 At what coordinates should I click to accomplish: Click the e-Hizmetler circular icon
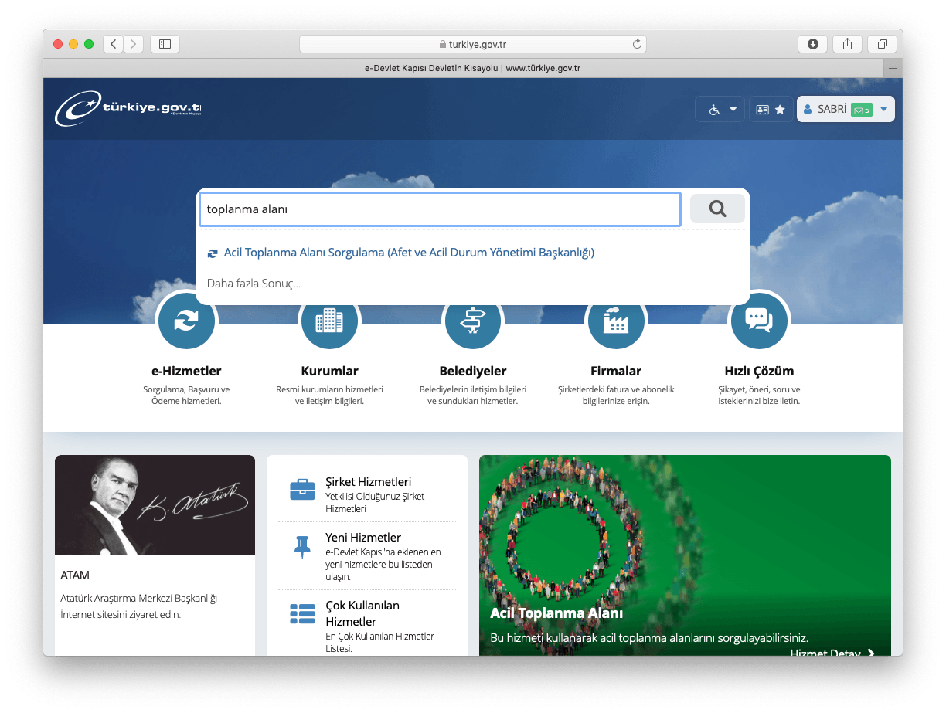186,321
